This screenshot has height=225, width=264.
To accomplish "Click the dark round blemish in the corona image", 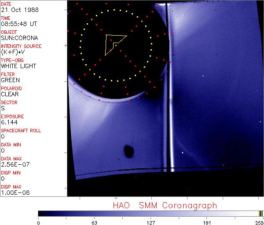I will coord(129,151).
